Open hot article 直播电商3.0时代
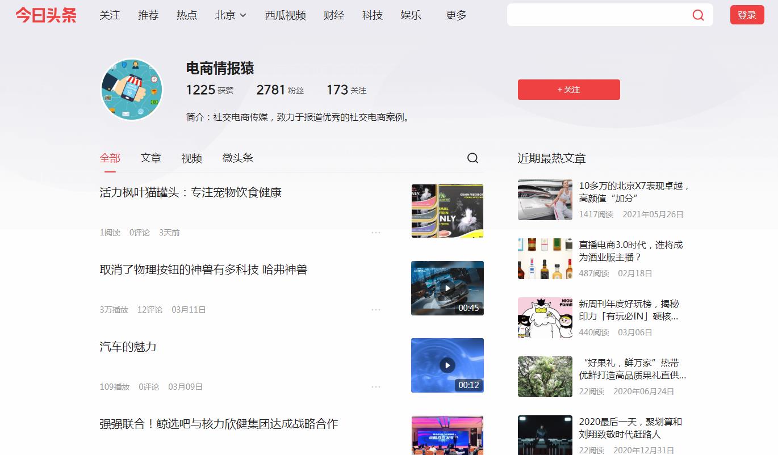Screen dimensions: 778x455 [631, 251]
